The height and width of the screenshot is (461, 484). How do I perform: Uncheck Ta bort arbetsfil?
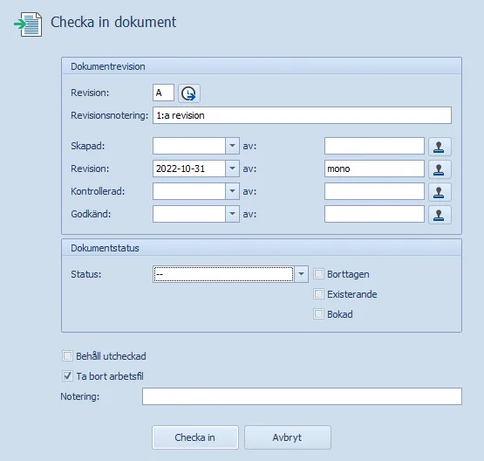67,376
